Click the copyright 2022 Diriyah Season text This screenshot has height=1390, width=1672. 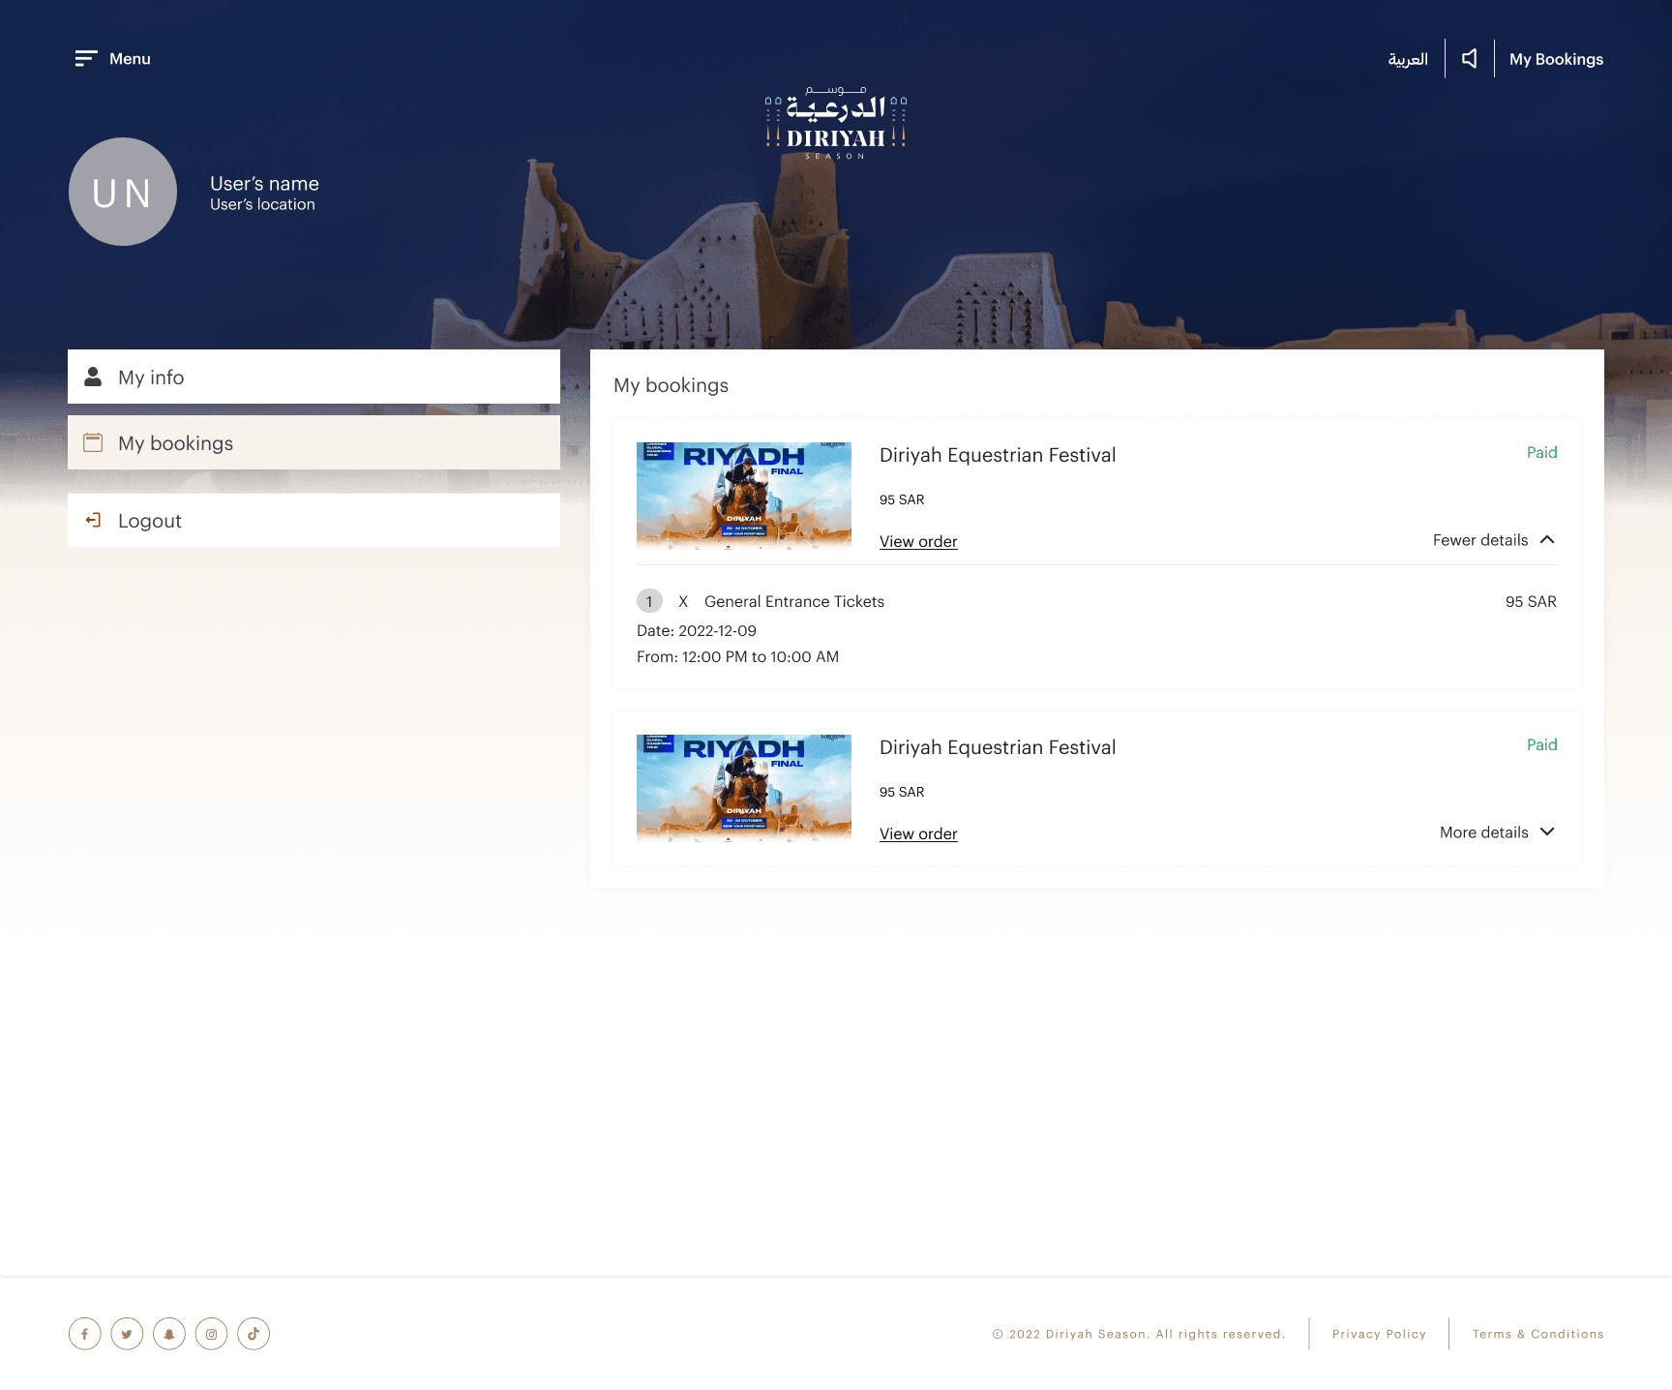(x=1139, y=1334)
